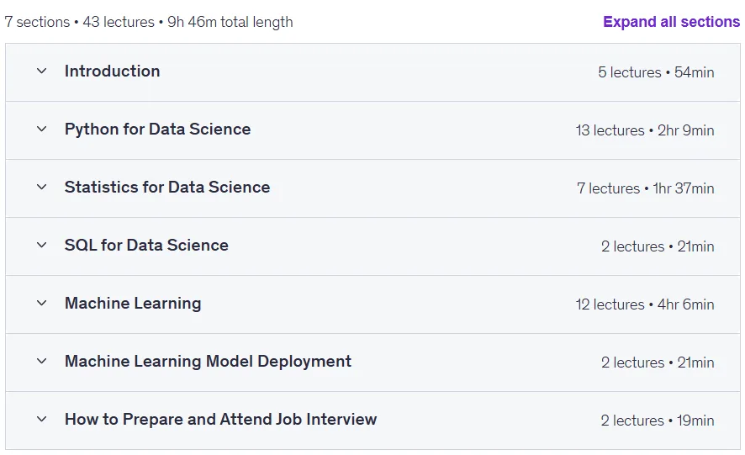The width and height of the screenshot is (745, 455).
Task: Expand Statistics for Data Science chevron
Action: pyautogui.click(x=42, y=188)
